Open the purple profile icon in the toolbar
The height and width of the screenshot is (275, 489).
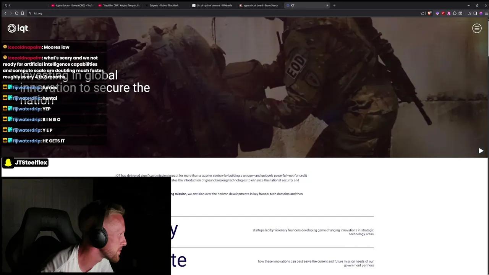click(481, 13)
